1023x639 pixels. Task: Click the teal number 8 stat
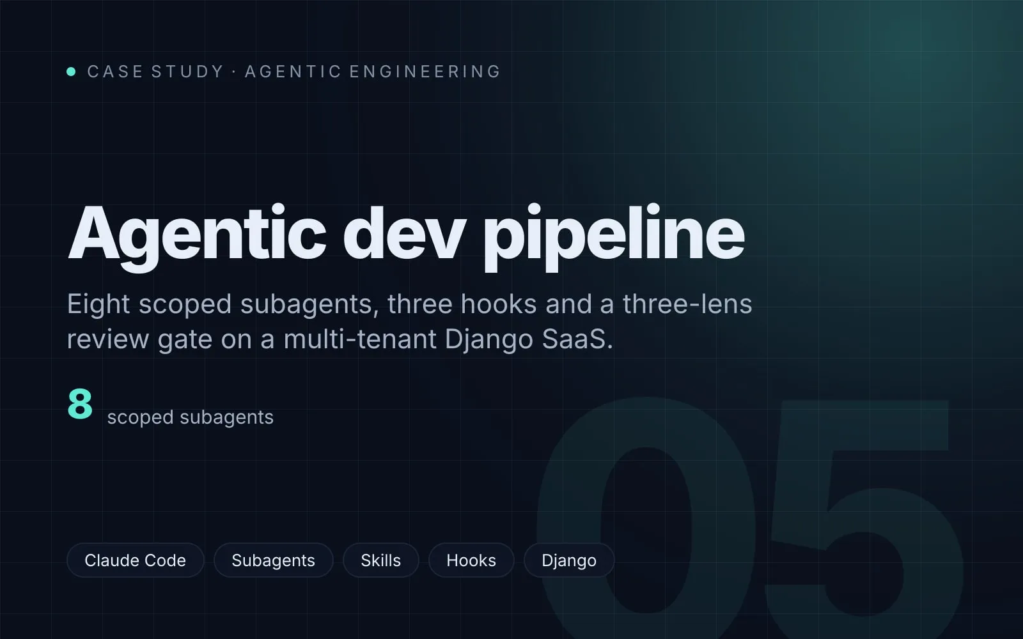80,403
